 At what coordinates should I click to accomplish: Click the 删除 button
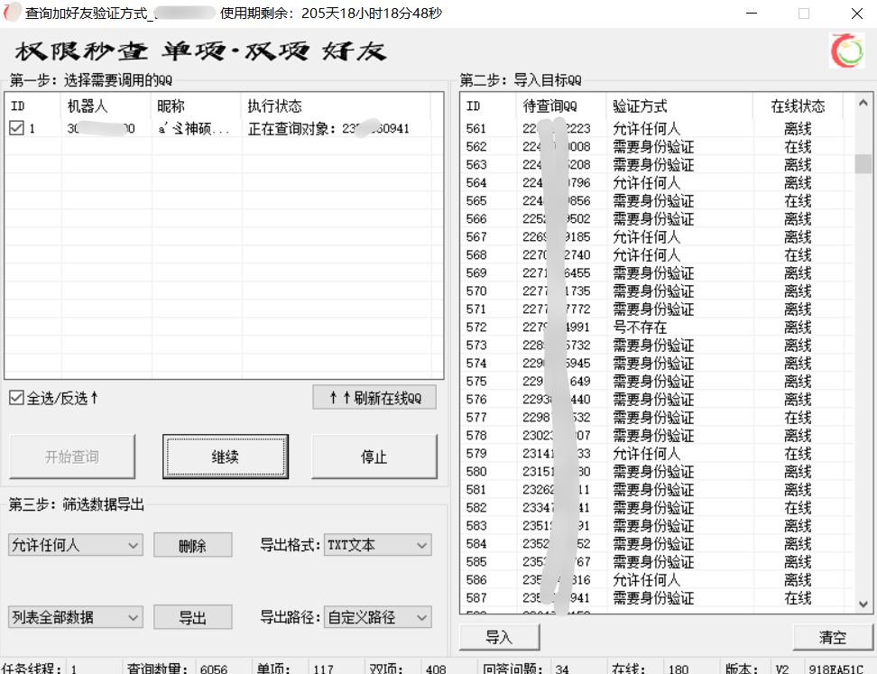(192, 545)
